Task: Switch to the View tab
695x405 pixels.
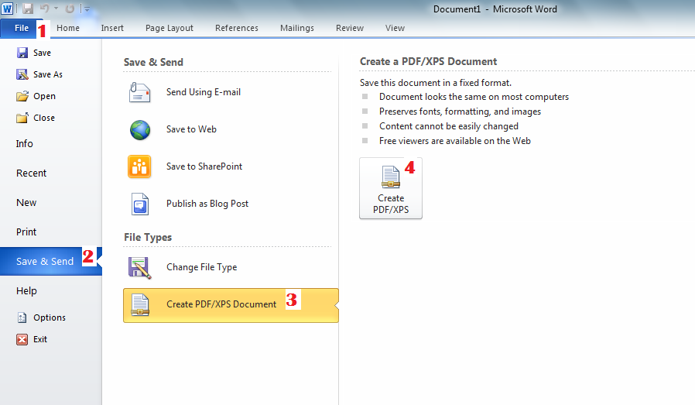Action: tap(395, 28)
